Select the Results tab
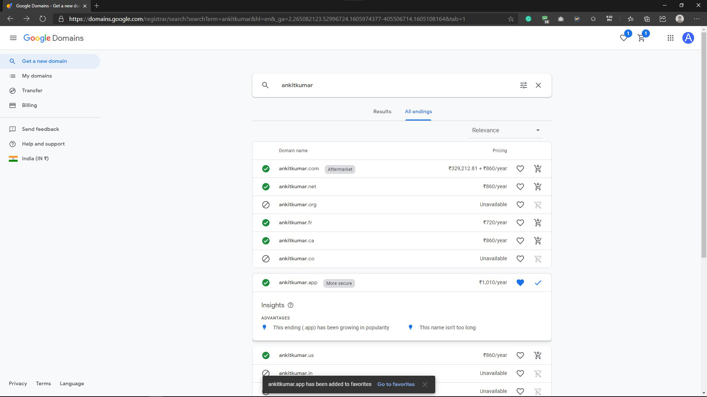The width and height of the screenshot is (707, 397). 382,111
